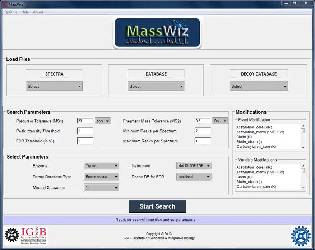This screenshot has height=250, width=315.
Task: Click the IGIB institute logo
Action: pos(34,236)
